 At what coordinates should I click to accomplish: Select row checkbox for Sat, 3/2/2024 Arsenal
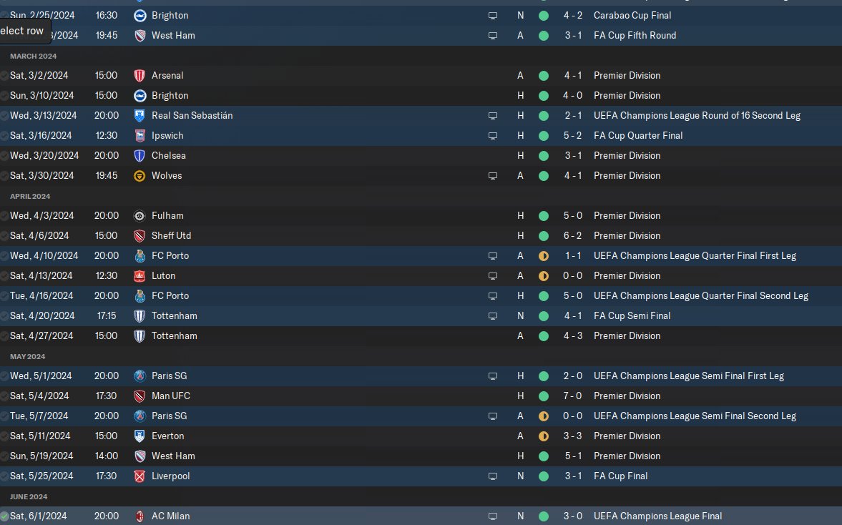4,76
